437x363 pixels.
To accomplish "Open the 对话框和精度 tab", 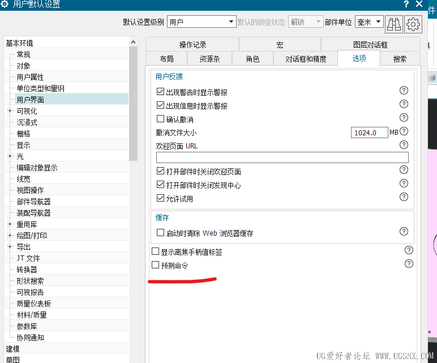I will pos(306,59).
